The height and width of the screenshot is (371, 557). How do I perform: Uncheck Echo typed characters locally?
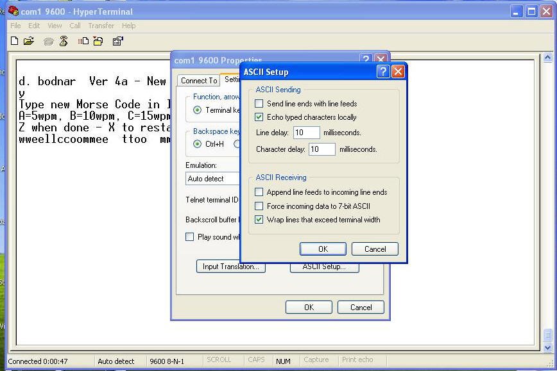click(259, 117)
